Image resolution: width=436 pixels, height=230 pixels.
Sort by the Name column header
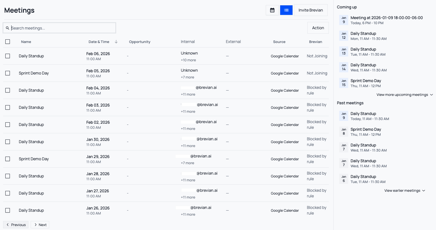[26, 42]
